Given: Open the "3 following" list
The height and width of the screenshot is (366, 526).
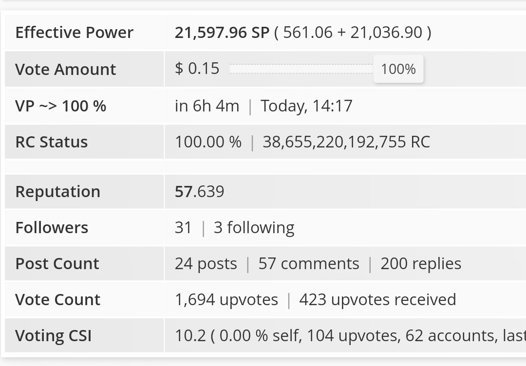Looking at the screenshot, I should [x=254, y=227].
